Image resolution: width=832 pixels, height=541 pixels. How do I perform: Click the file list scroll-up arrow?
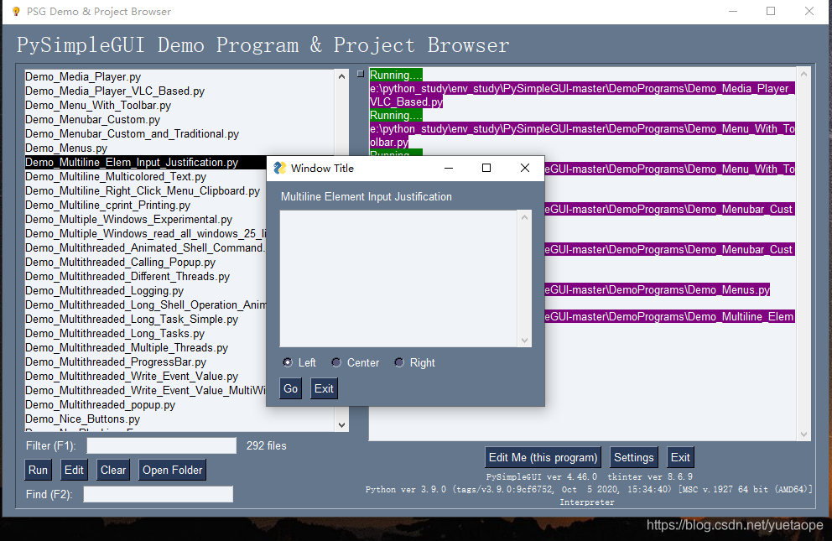click(x=341, y=76)
